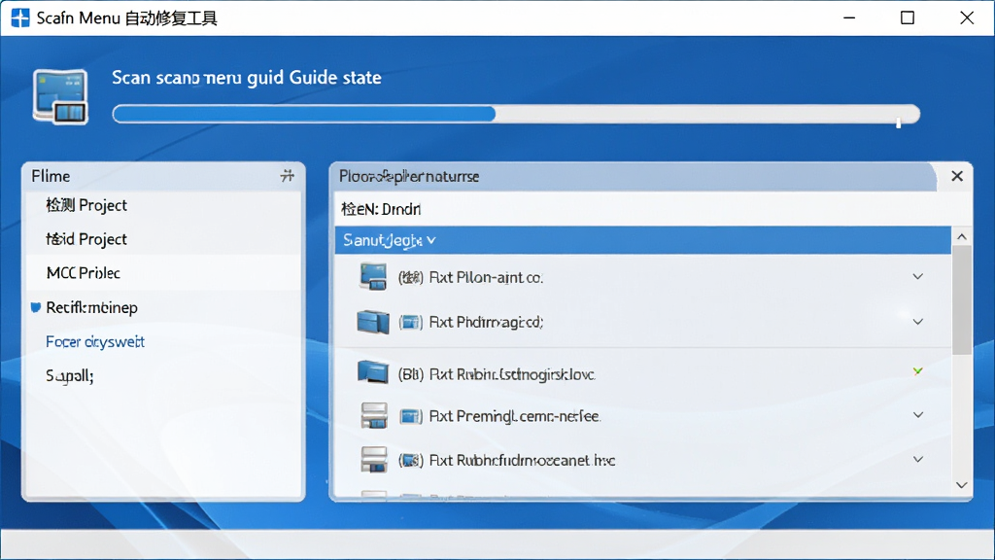995x560 pixels.
Task: Click the blue app logo in title bar
Action: tap(20, 17)
